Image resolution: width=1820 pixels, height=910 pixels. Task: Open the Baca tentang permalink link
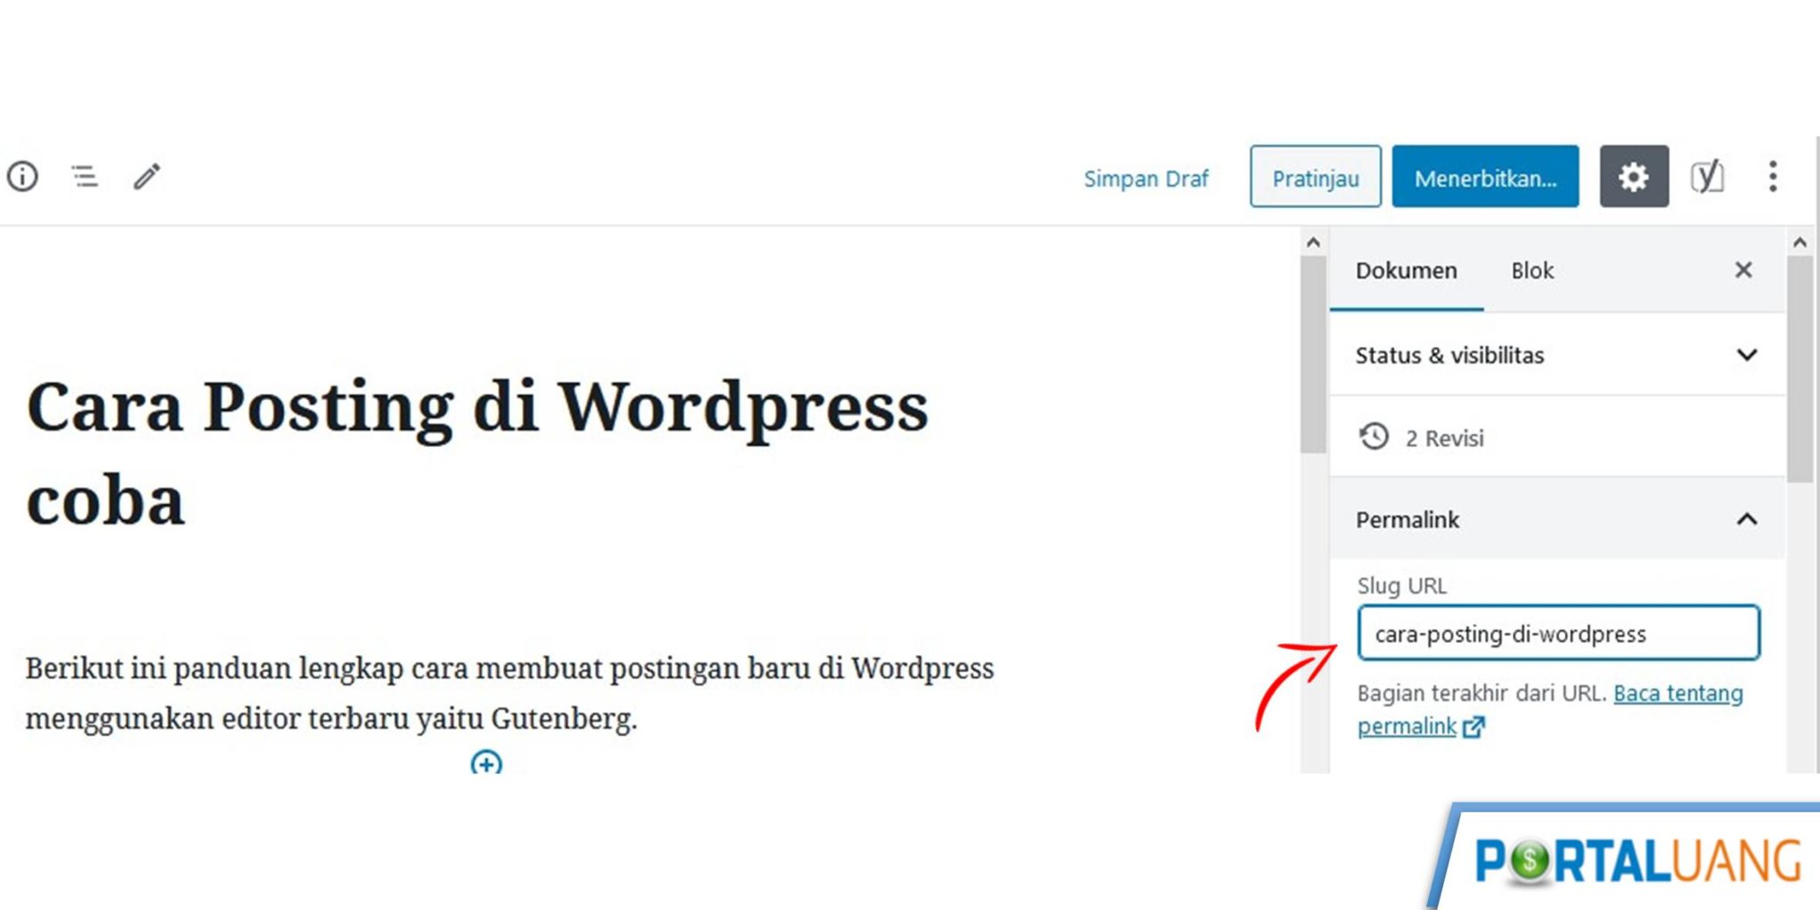tap(1550, 709)
